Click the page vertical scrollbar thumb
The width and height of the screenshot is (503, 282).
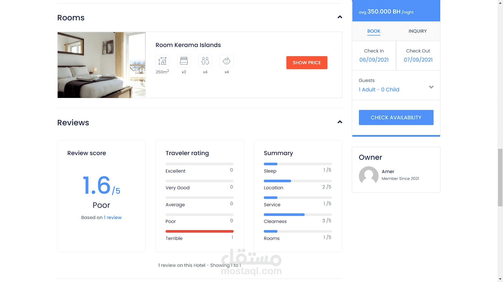click(500, 178)
